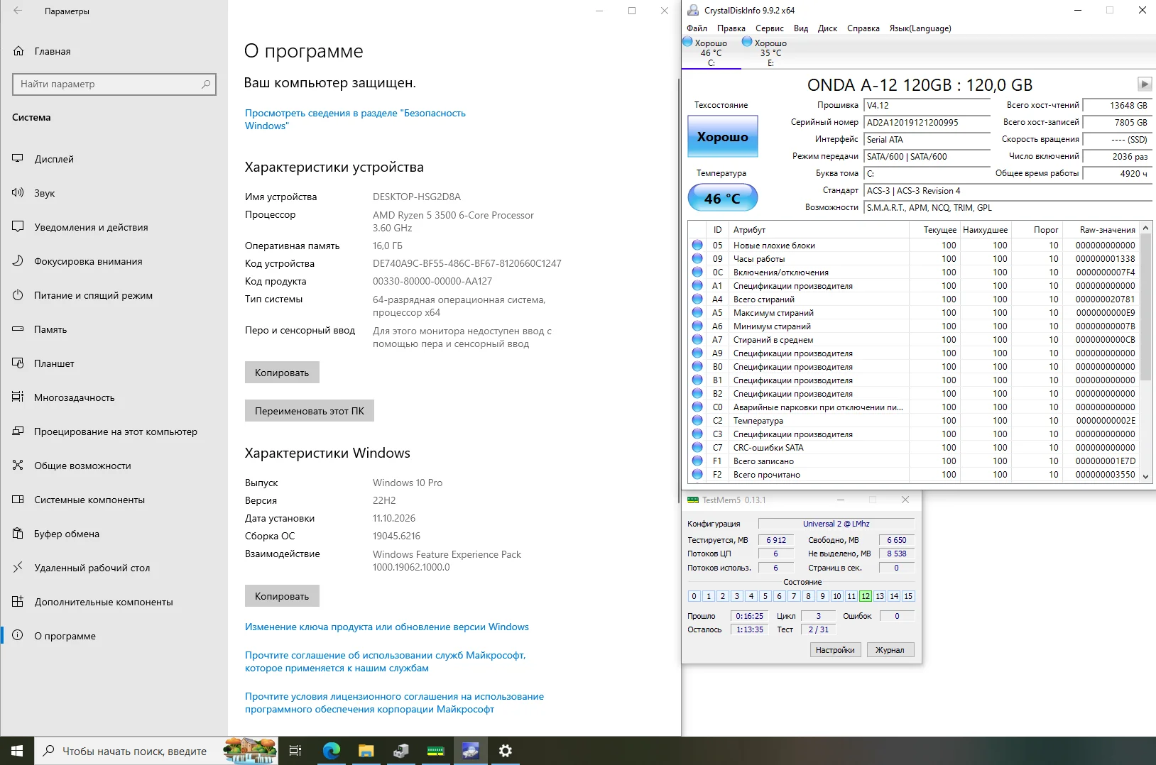Screen dimensions: 1156x765
Task: Open Task View on taskbar
Action: coord(295,751)
